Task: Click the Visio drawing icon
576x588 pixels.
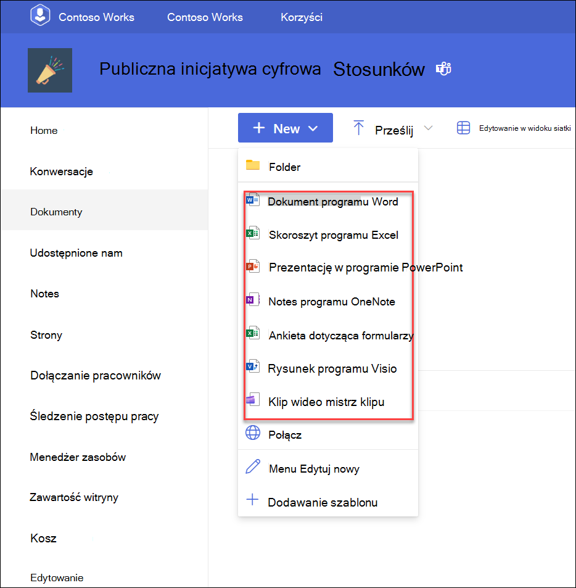Action: coord(253,366)
